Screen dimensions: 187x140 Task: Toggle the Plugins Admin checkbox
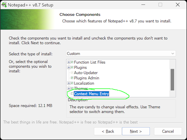coord(72,78)
